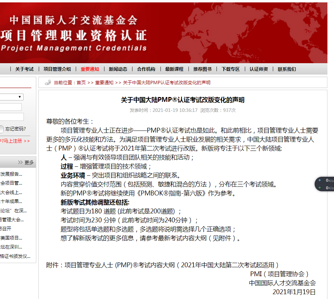Open 推荐图书 navigation item
The width and height of the screenshot is (334, 299).
point(202,69)
